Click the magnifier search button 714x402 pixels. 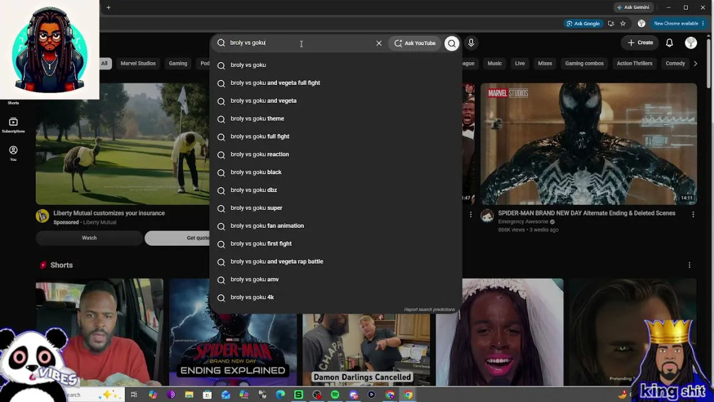452,43
